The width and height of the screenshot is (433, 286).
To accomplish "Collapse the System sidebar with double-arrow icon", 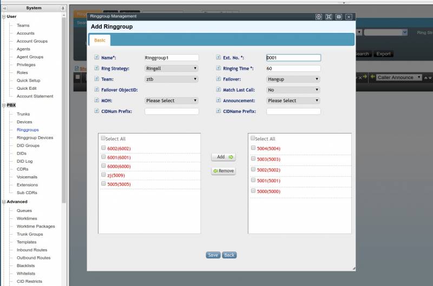I will pos(5,8).
